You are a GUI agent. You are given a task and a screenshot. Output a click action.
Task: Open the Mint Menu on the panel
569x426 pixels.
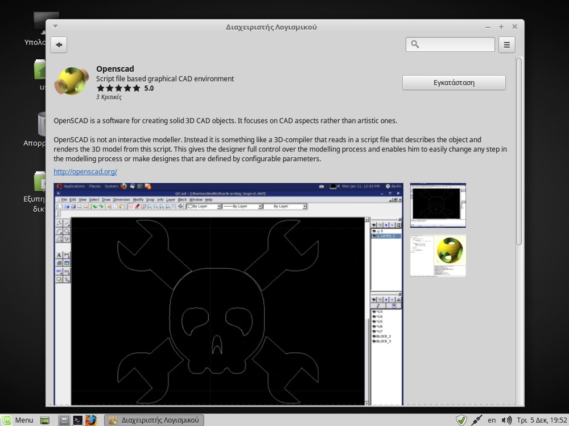pyautogui.click(x=18, y=420)
